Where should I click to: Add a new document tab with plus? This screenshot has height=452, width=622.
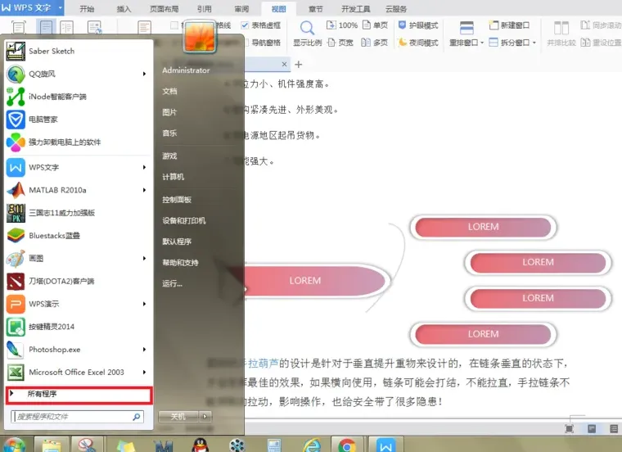299,65
